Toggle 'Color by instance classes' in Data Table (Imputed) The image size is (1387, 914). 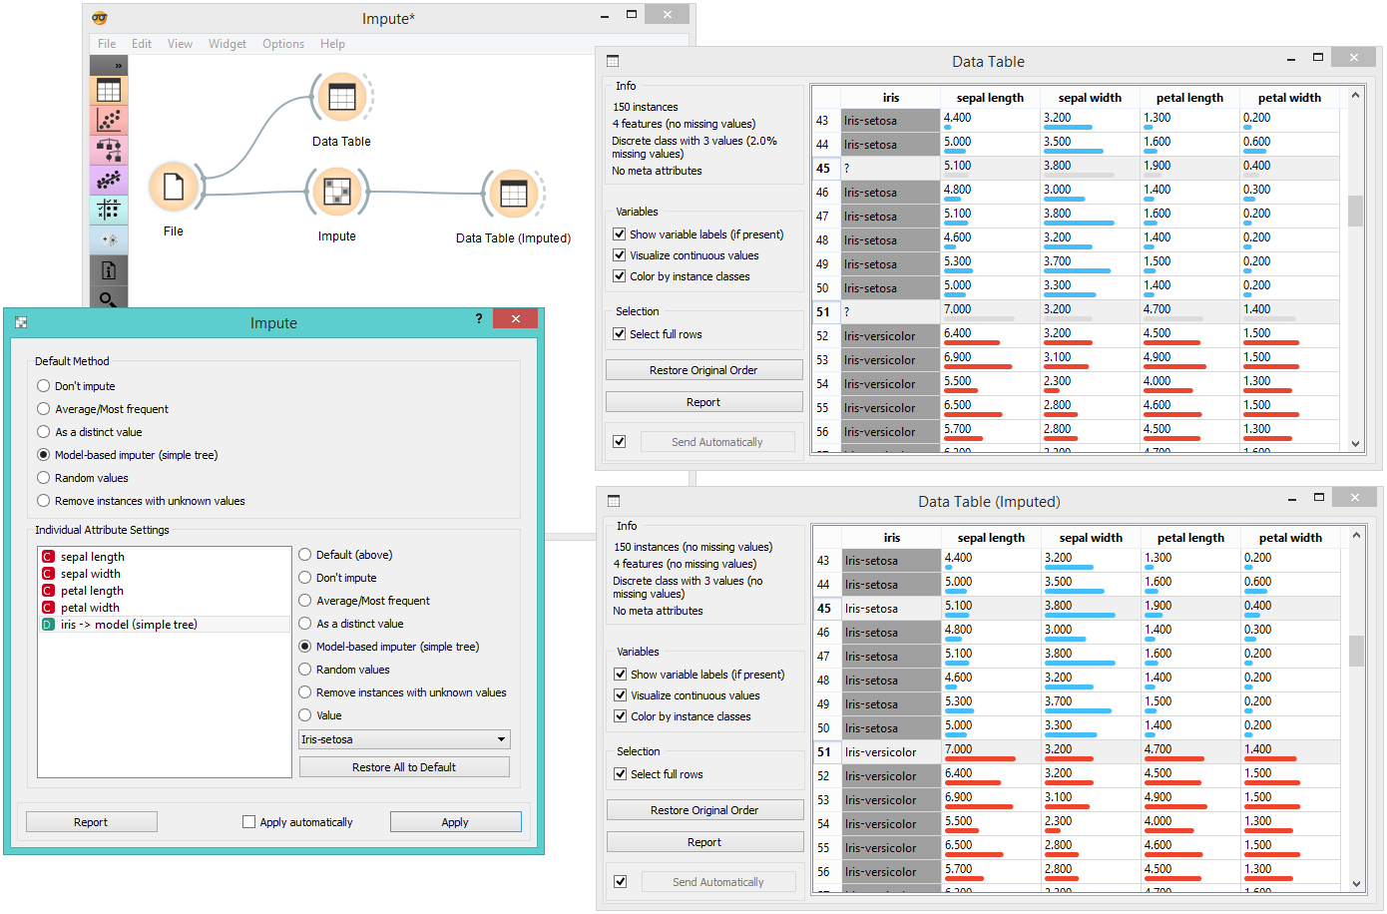pos(621,716)
